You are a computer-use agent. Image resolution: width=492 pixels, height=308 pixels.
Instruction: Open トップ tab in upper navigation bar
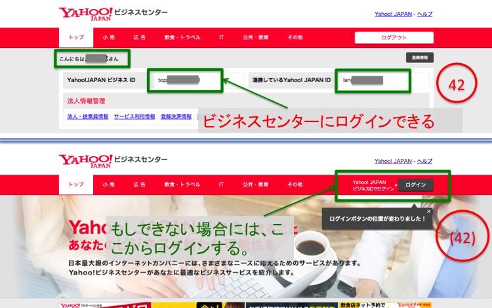76,37
